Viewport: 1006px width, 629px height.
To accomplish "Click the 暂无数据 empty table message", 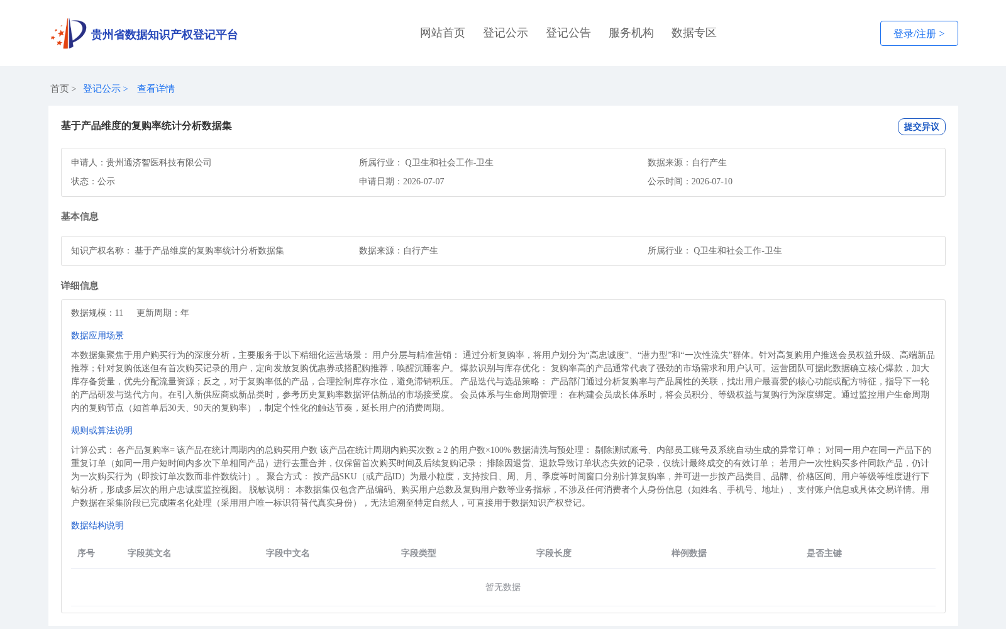I will (x=503, y=587).
